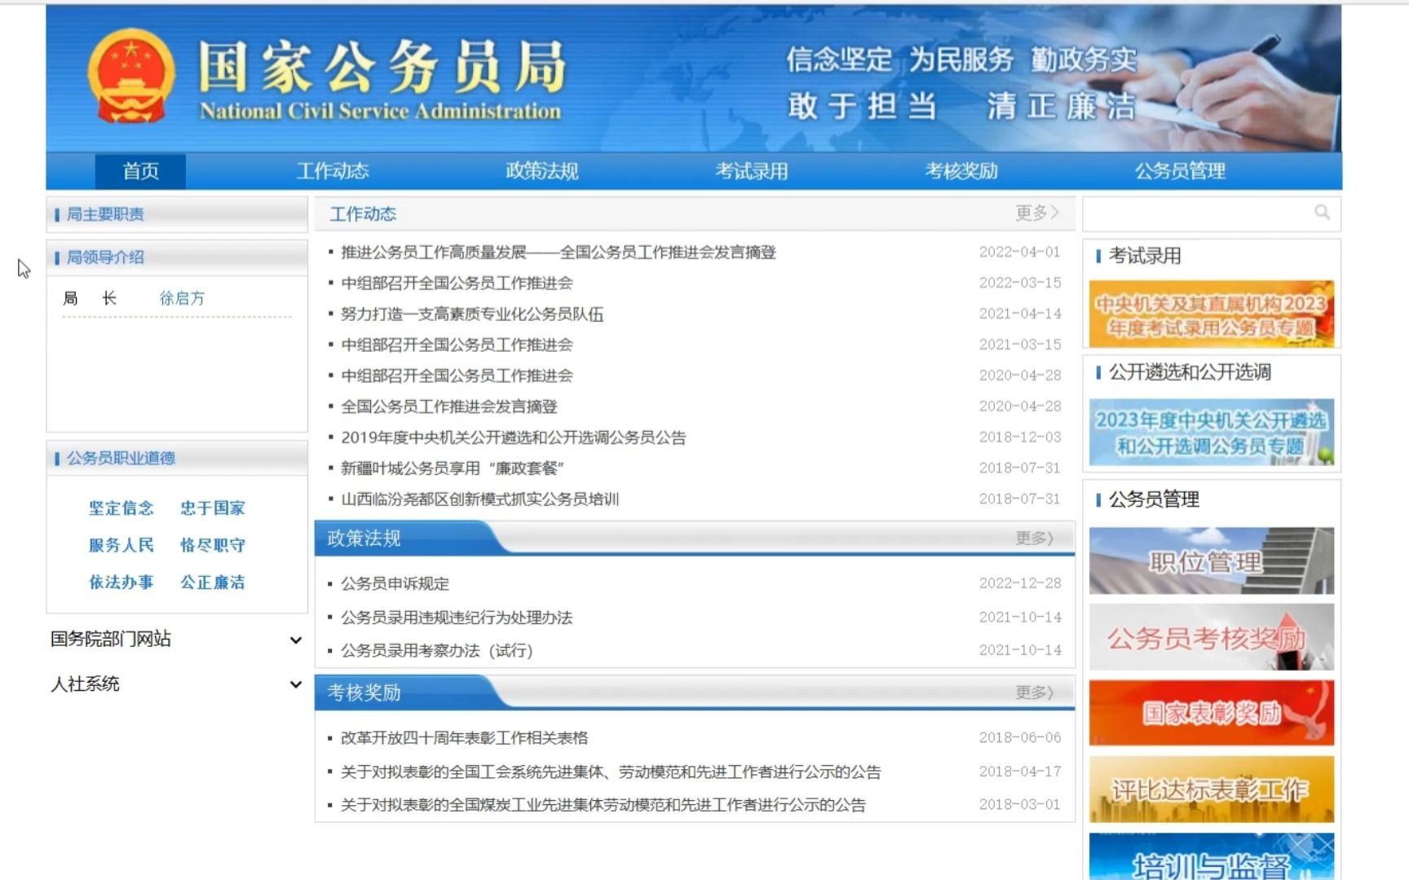Open the 局主要职责 sidebar link
This screenshot has height=880, width=1409.
click(105, 214)
